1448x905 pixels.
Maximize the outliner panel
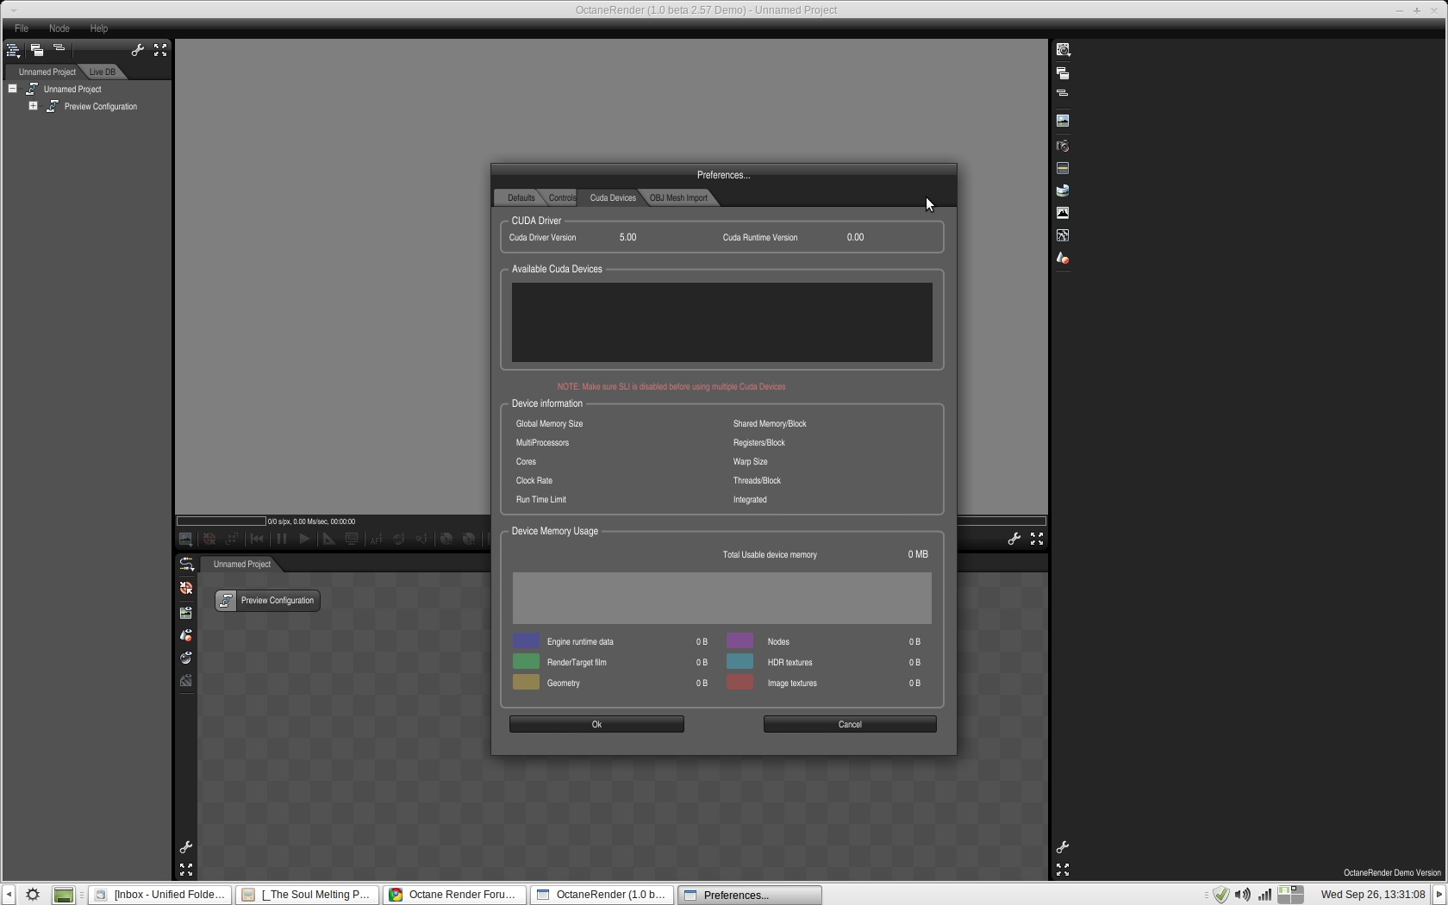[160, 50]
